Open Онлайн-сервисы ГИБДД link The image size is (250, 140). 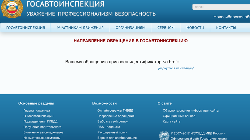115,110
